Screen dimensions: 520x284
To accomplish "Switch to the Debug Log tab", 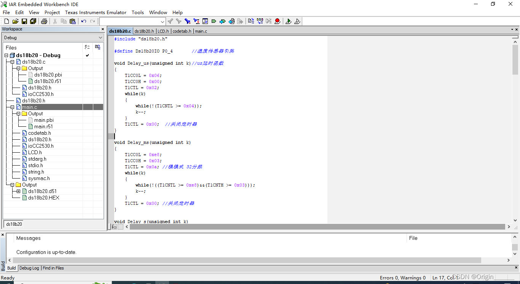I will tap(29, 268).
